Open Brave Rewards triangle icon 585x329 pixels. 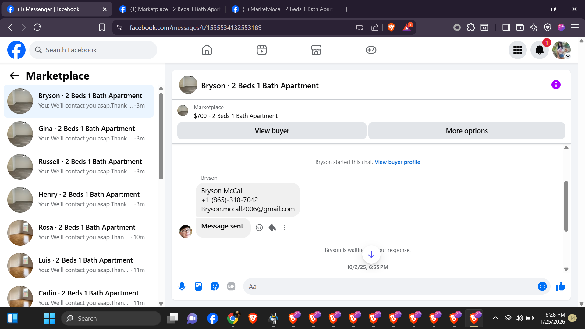click(x=407, y=27)
